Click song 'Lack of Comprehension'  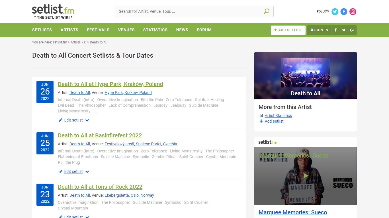[130, 105]
